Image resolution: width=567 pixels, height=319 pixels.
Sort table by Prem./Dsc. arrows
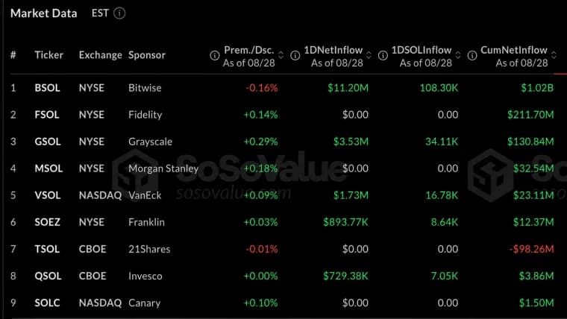[281, 55]
